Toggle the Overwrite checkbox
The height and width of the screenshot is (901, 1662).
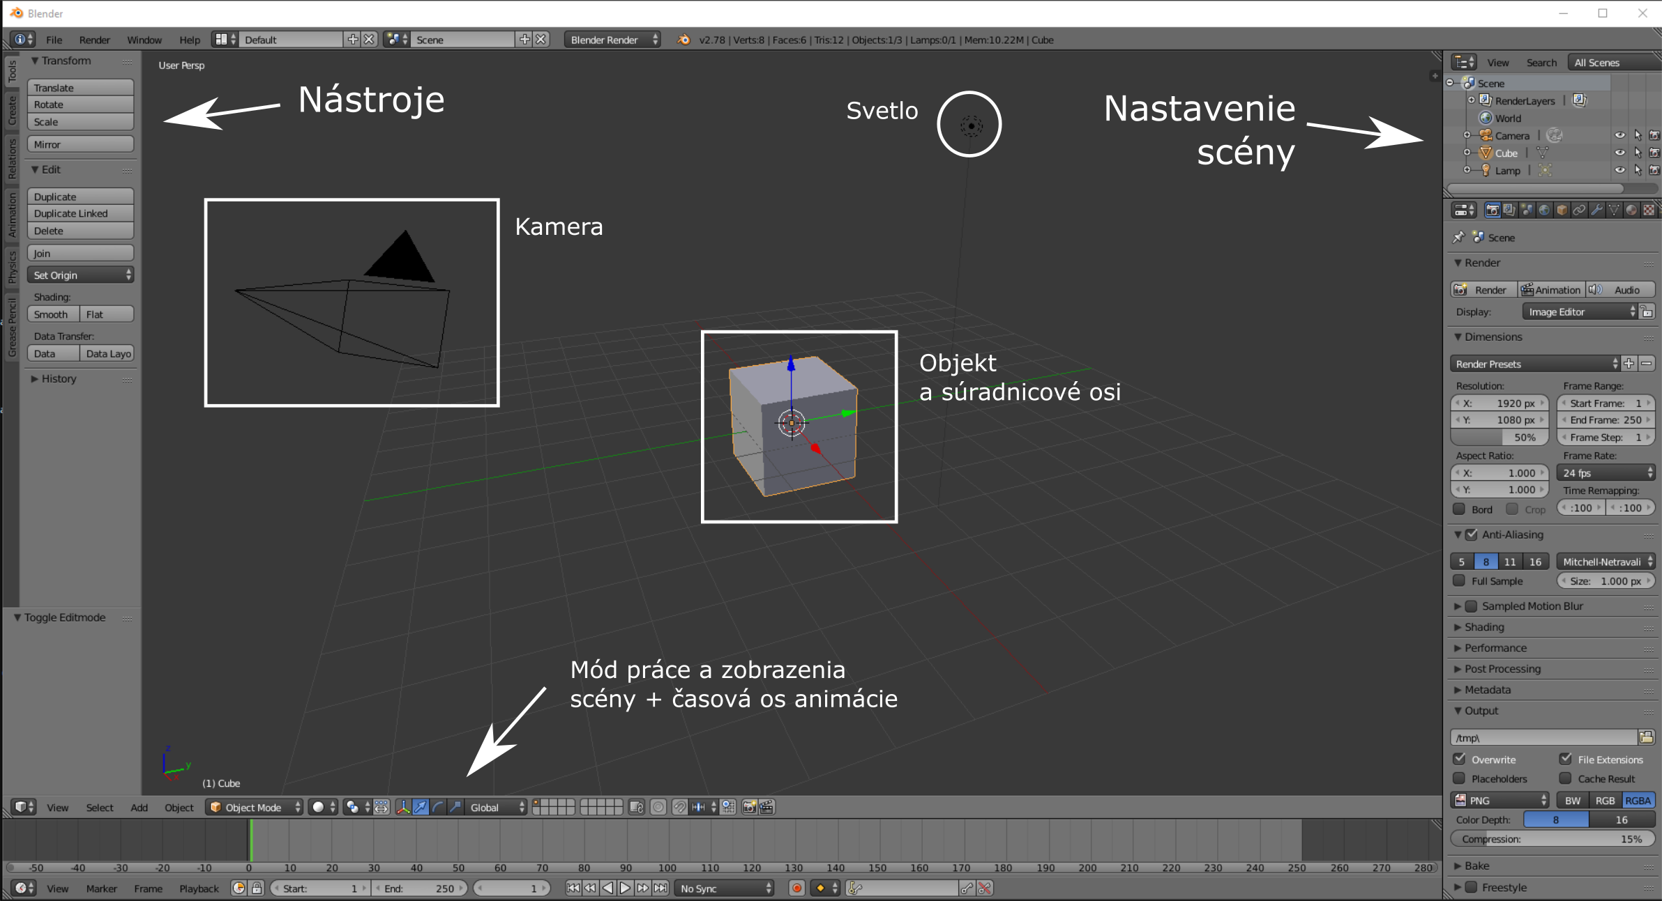pos(1458,759)
